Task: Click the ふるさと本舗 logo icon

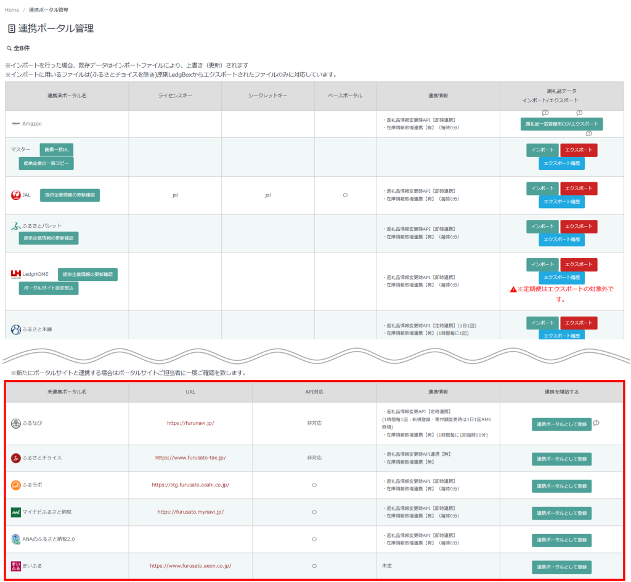Action: pos(16,329)
